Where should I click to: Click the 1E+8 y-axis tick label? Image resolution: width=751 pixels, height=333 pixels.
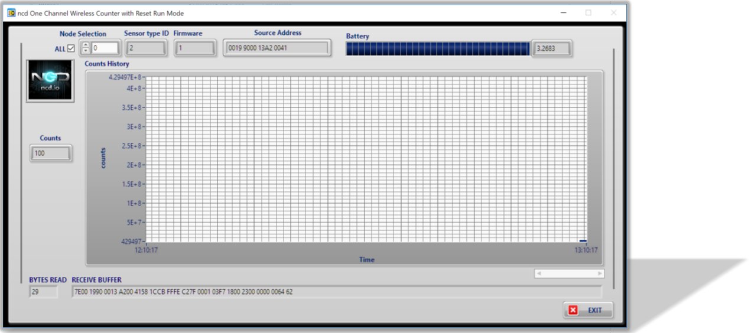point(134,203)
